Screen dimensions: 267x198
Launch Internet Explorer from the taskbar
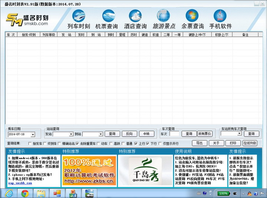(x=9, y=194)
